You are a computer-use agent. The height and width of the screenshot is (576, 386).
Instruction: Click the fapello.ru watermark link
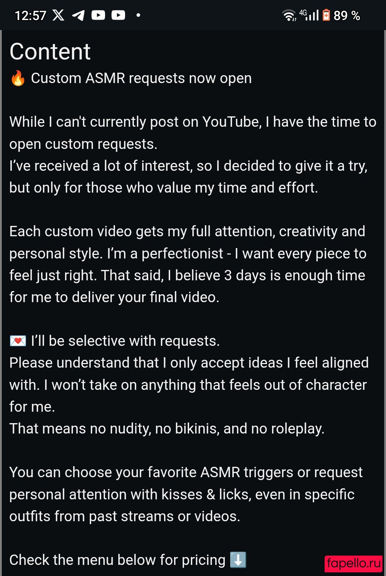(x=353, y=563)
